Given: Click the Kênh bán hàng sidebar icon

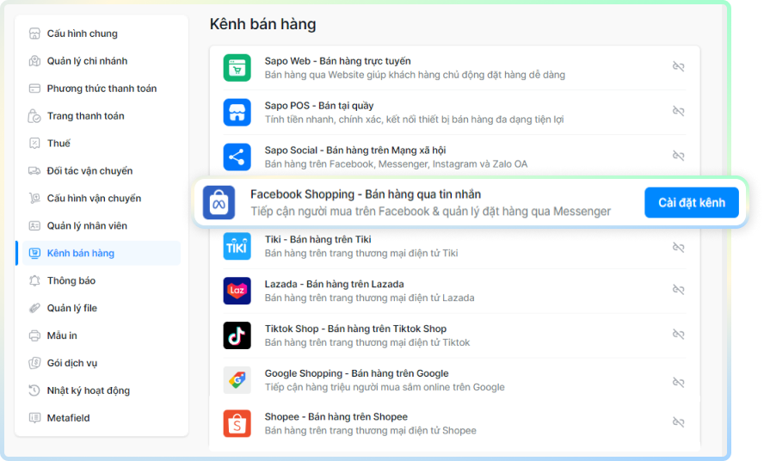Looking at the screenshot, I should (34, 253).
